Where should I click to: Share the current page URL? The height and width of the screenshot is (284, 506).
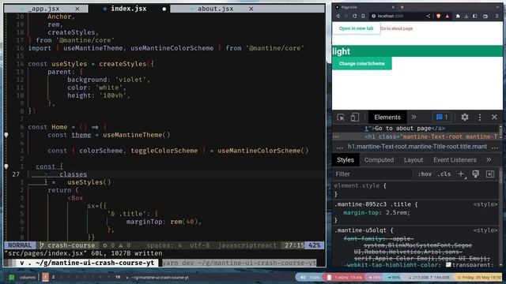pyautogui.click(x=429, y=16)
